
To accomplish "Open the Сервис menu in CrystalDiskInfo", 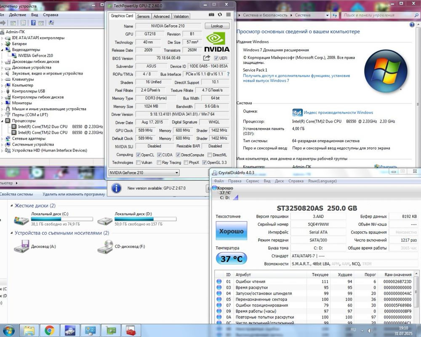I will [252, 181].
